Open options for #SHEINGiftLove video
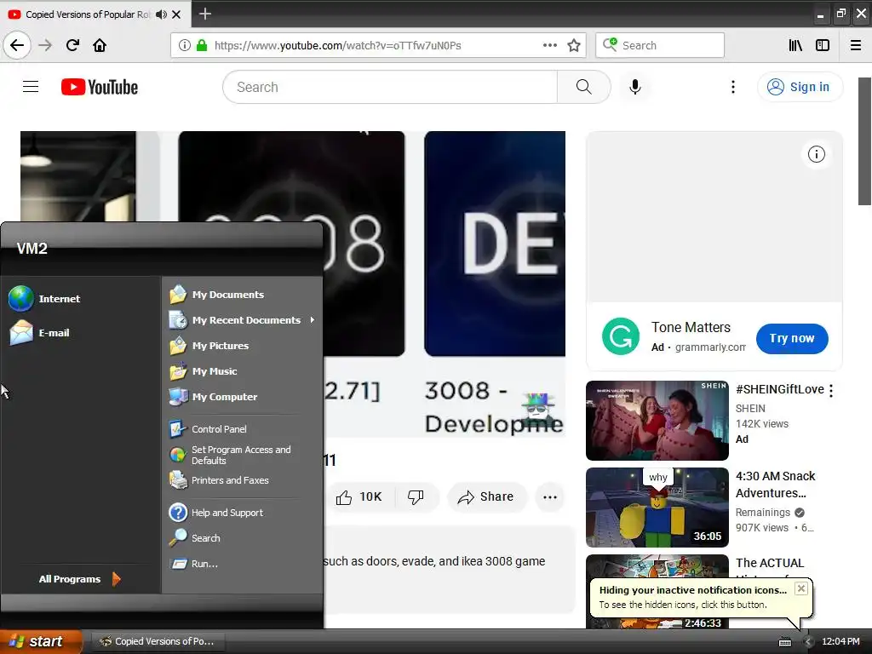 coord(831,391)
